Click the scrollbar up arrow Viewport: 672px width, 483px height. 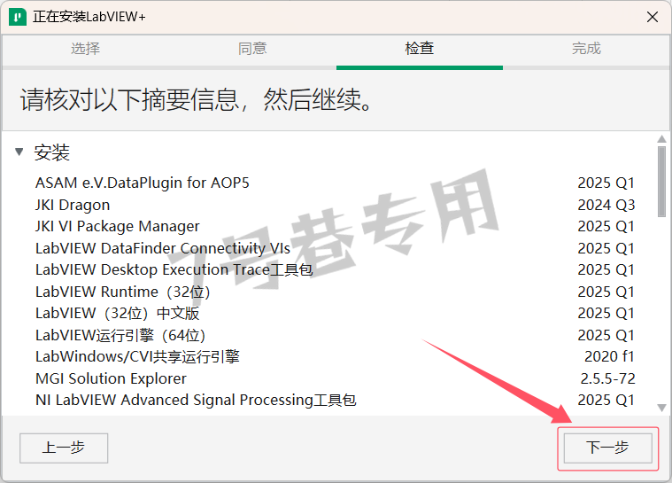(661, 139)
